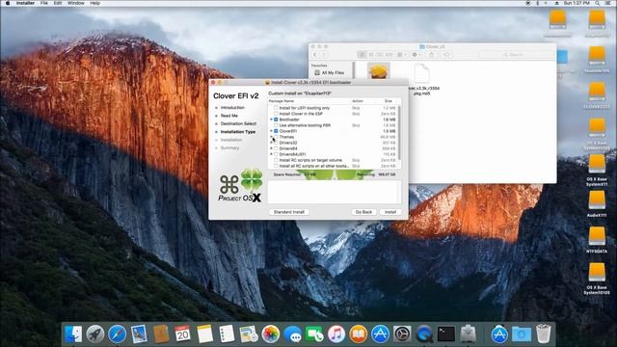
Task: Open the Trash in the dock
Action: tap(544, 334)
